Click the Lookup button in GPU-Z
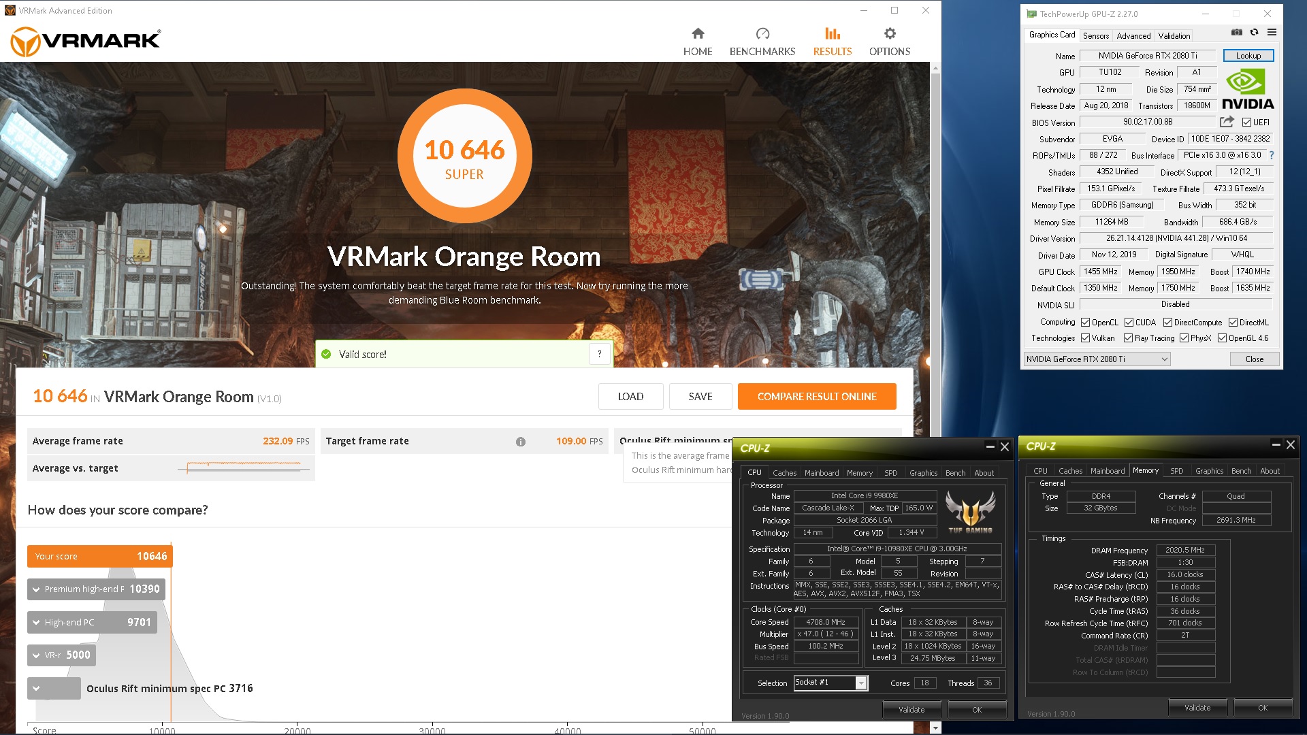Screen dimensions: 1307x735 click(1248, 56)
